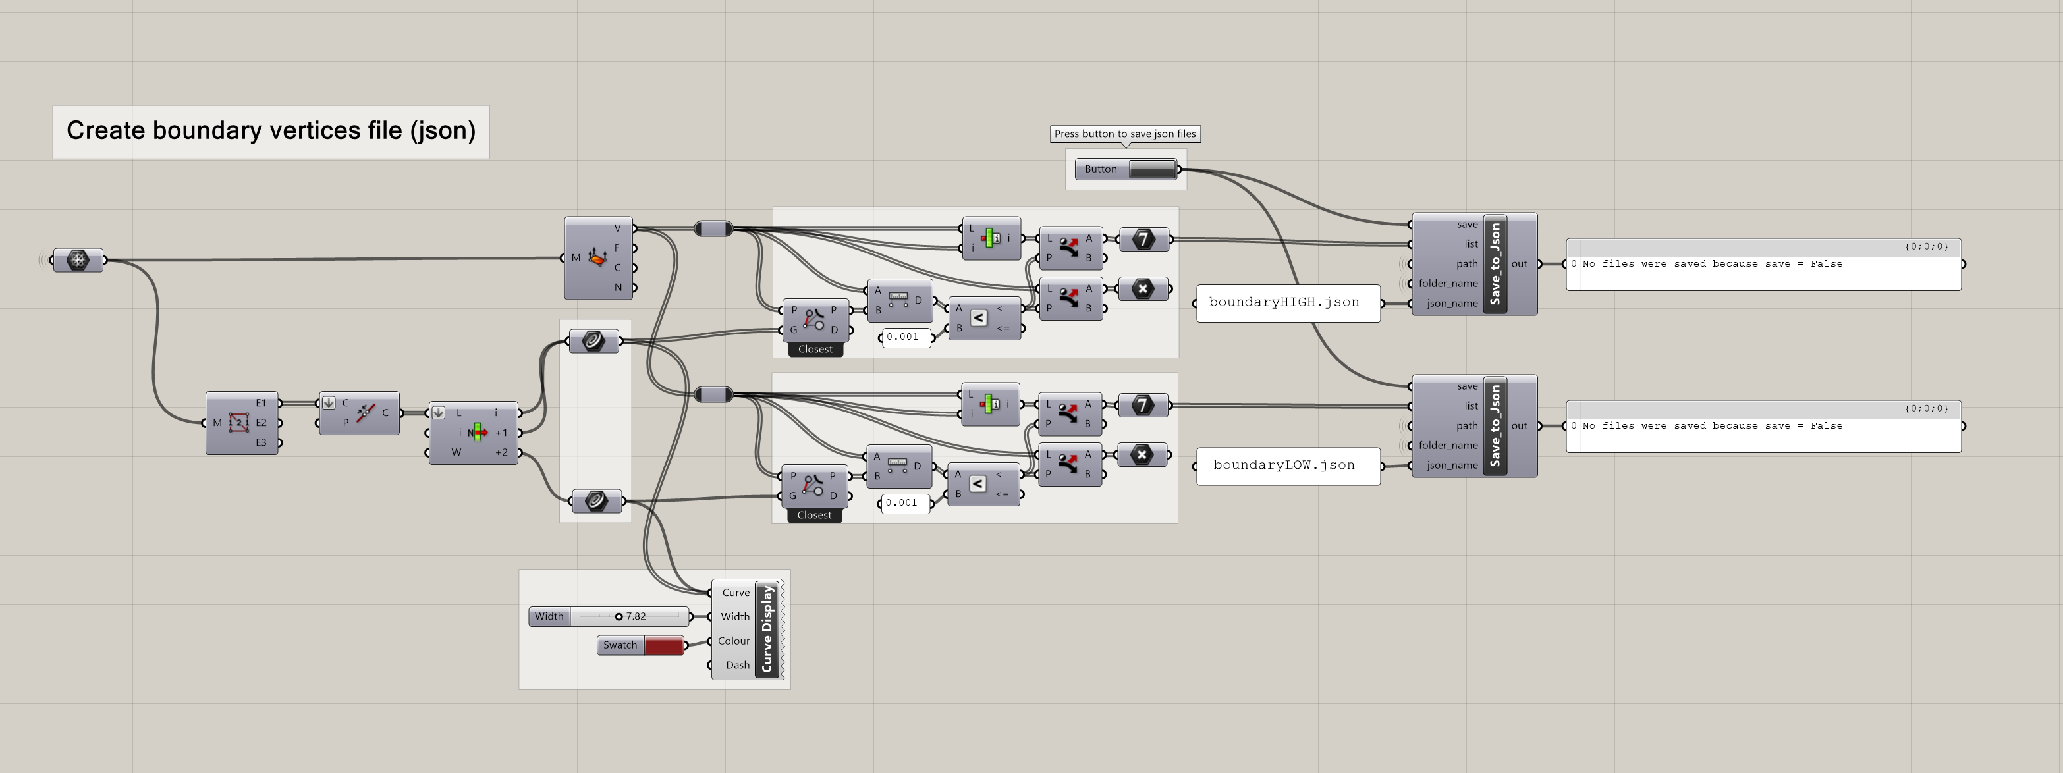Click the output panel text for boundaryHIGH Save_to_Json

coord(1712,264)
